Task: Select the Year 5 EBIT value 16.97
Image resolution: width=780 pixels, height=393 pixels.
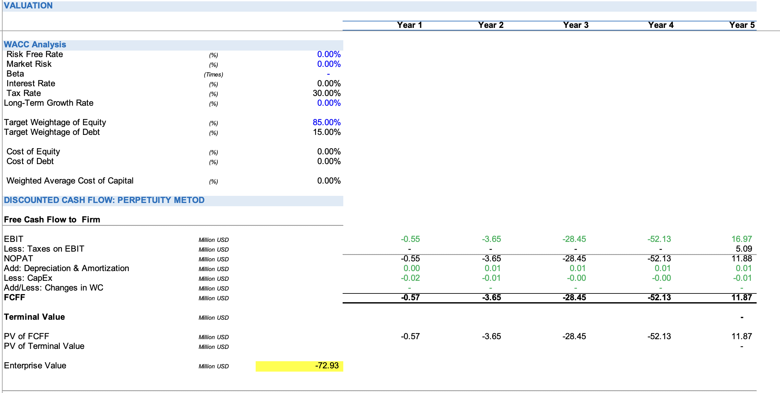Action: [x=741, y=239]
